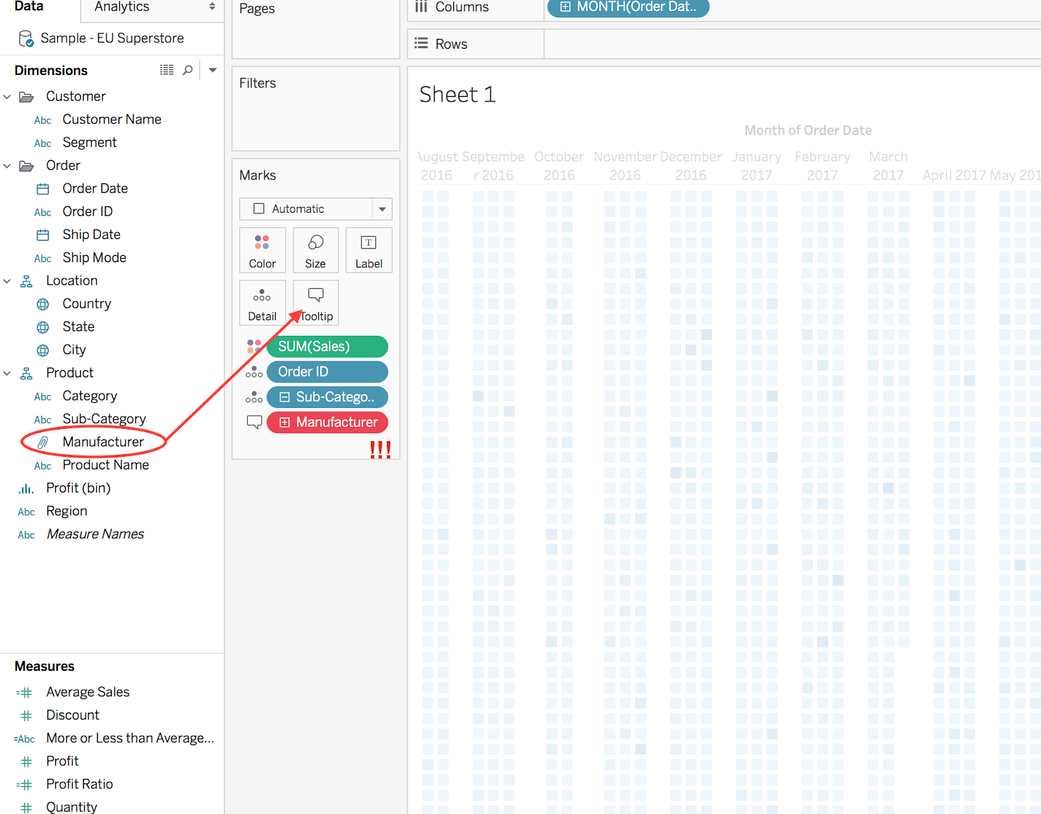Open the Tooltip marks card
Viewport: 1041px width, 814px height.
(316, 303)
